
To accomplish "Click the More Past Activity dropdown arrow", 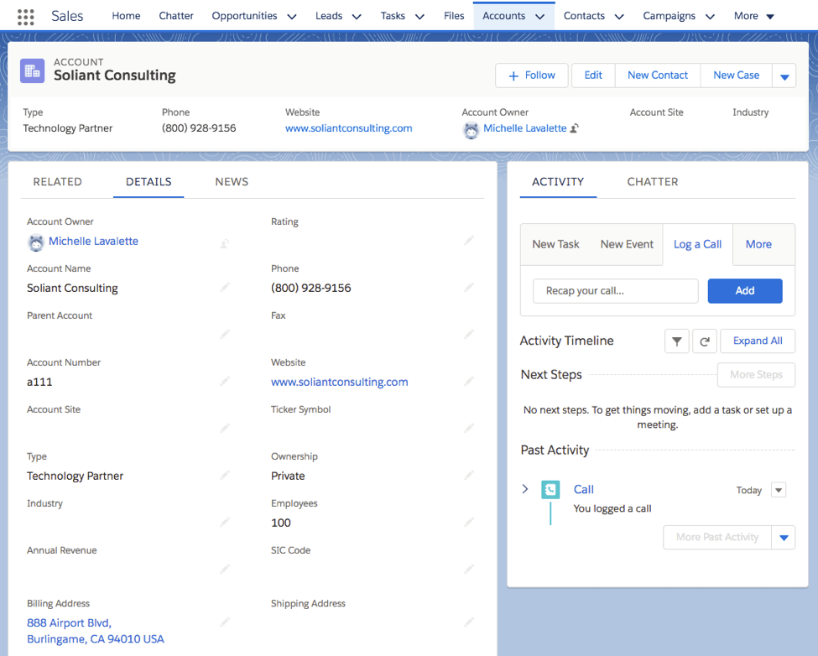I will pyautogui.click(x=785, y=537).
